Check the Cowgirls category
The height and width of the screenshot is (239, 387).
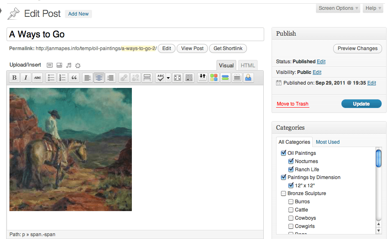[x=291, y=226]
